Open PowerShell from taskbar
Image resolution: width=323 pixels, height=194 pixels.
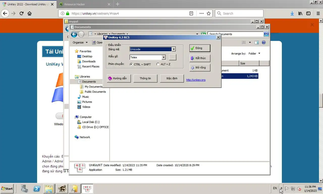(37, 188)
